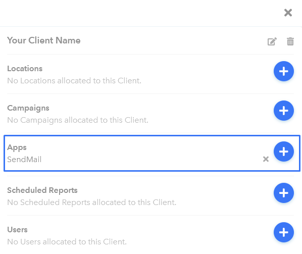Click 'No Users allocated to this Client' text
The height and width of the screenshot is (254, 302).
tap(67, 242)
